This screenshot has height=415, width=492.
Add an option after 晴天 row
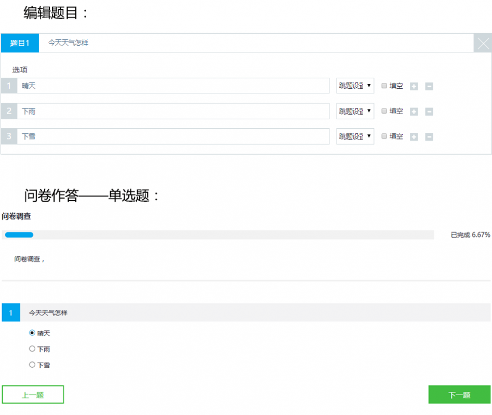coord(414,87)
